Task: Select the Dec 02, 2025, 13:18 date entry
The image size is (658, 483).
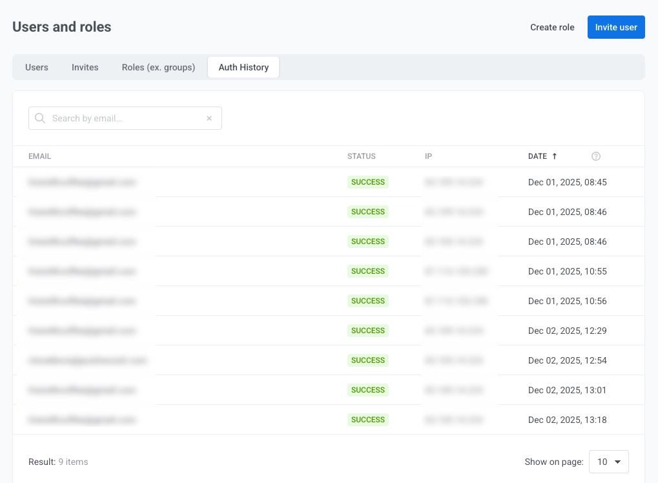Action: [567, 420]
